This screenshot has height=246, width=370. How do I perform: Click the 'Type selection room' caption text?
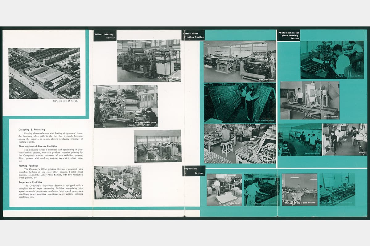pyautogui.click(x=265, y=120)
